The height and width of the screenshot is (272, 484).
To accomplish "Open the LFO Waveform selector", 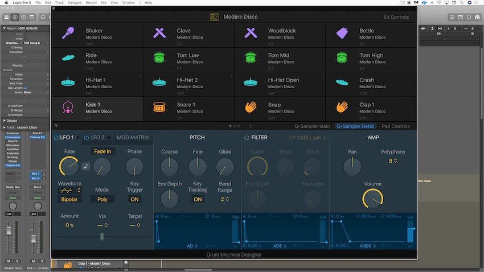I will (x=70, y=190).
